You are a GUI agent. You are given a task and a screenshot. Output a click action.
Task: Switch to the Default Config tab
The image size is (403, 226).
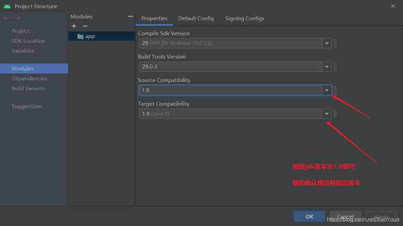196,18
